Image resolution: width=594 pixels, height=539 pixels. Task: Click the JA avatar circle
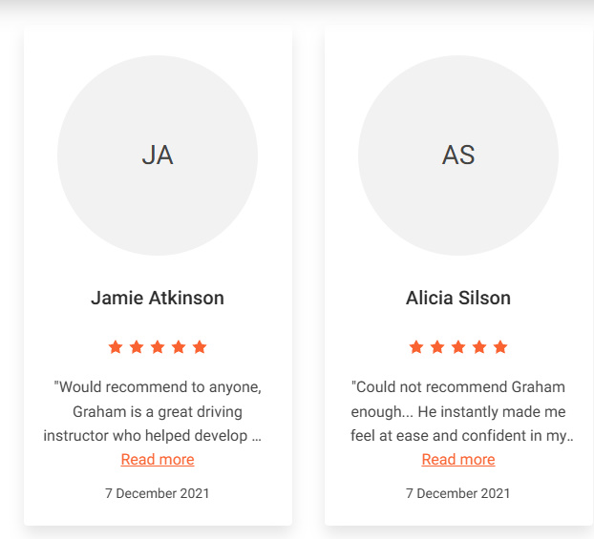158,155
